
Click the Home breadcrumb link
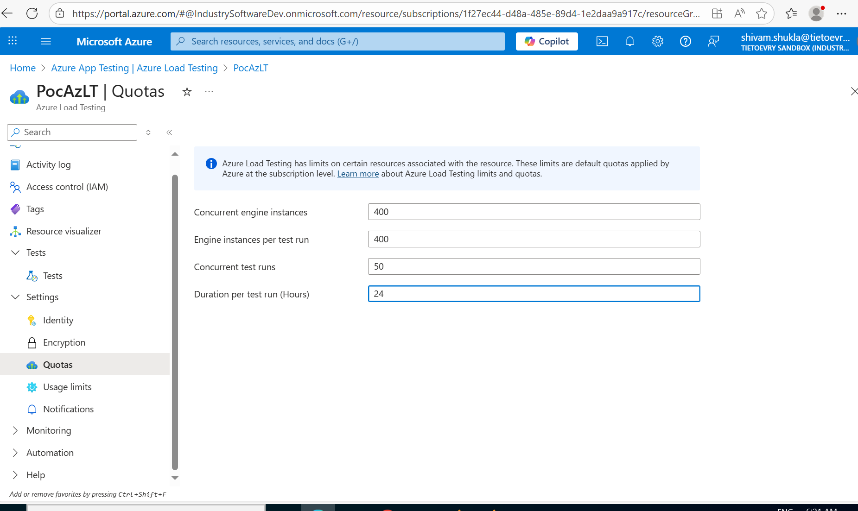[x=23, y=68]
